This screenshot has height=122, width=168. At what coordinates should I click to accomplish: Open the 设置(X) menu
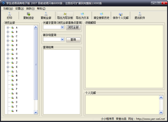point(20,8)
